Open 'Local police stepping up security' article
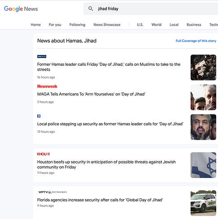The height and width of the screenshot is (219, 218). tap(110, 124)
